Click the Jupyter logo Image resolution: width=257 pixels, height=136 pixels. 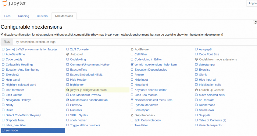coord(14,3)
